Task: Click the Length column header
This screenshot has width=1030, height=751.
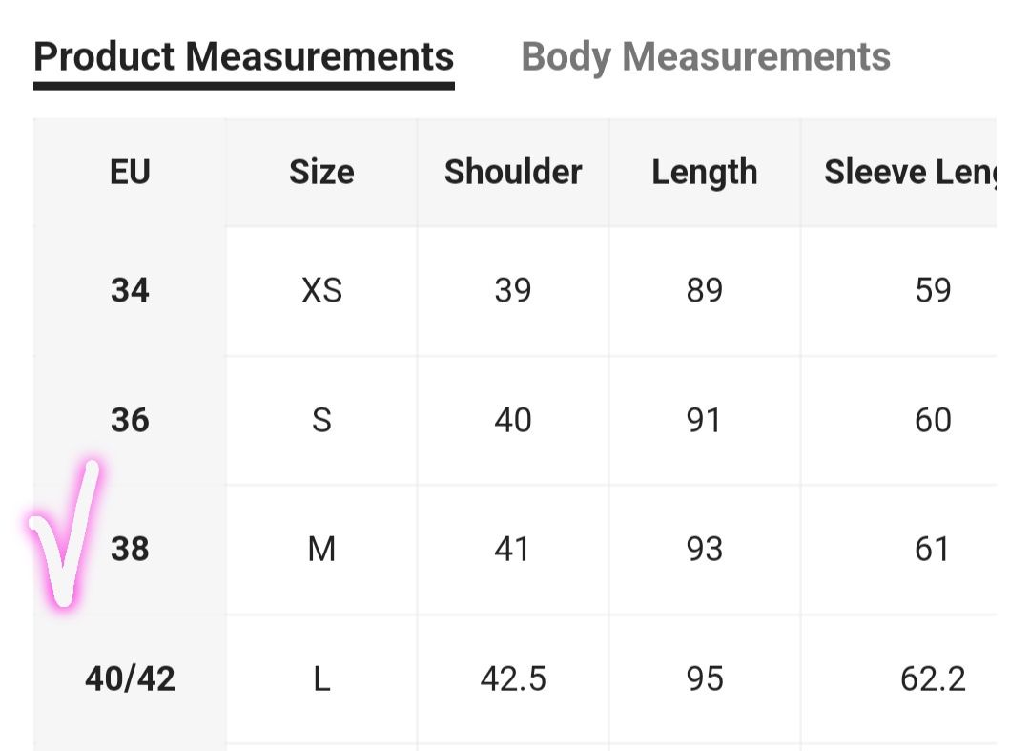Action: (704, 174)
